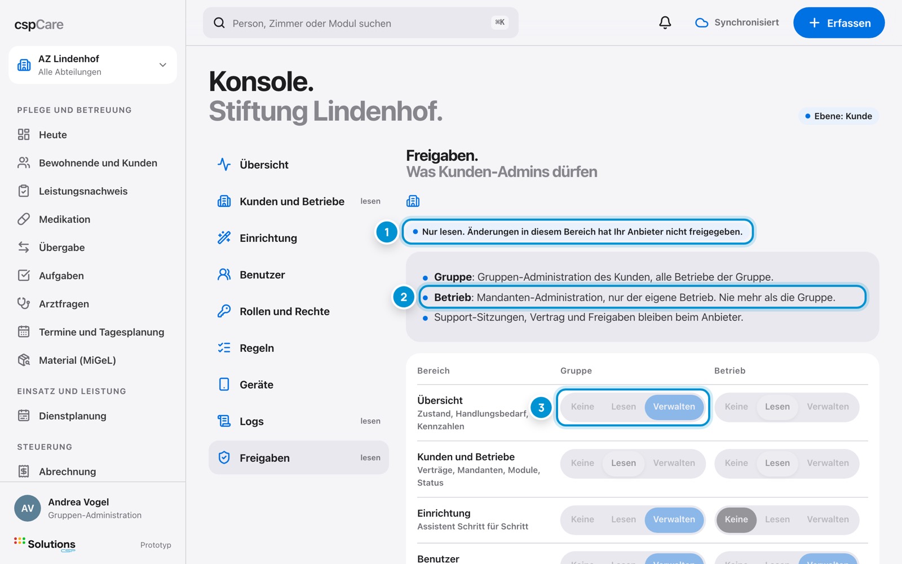This screenshot has height=564, width=902.
Task: Click the Termine und Tagesplanung calendar icon
Action: [24, 332]
